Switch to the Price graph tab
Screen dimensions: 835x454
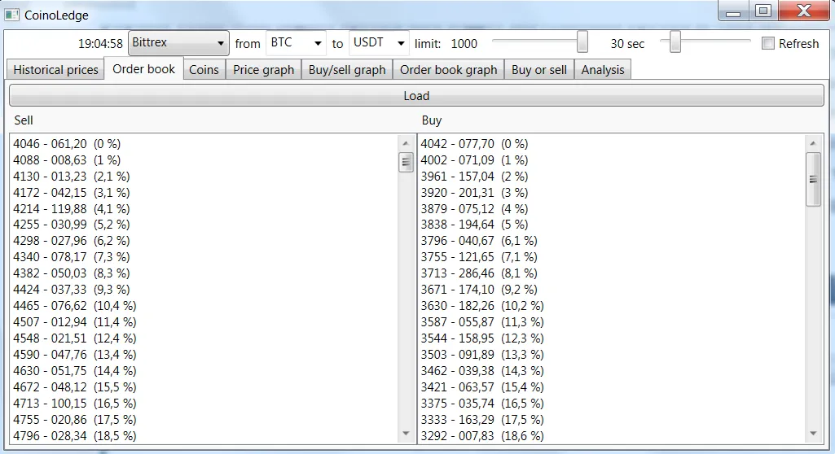point(264,70)
